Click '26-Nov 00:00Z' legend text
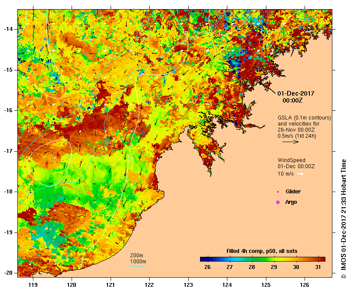Viewport: 351px width, 292px height. pos(296,130)
